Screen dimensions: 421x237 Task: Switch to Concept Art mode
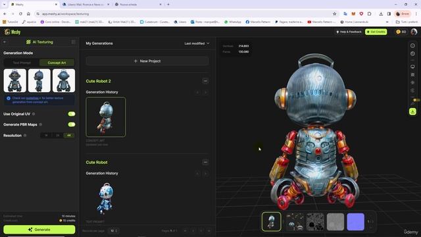pos(57,63)
